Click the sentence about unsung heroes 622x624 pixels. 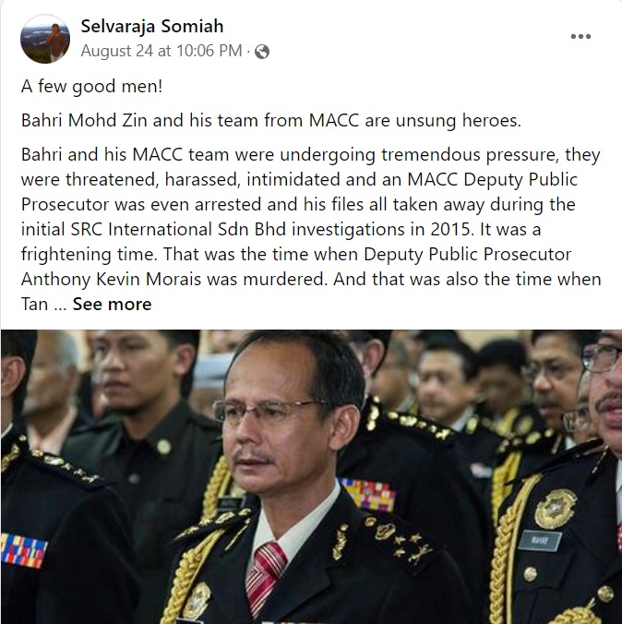point(271,120)
